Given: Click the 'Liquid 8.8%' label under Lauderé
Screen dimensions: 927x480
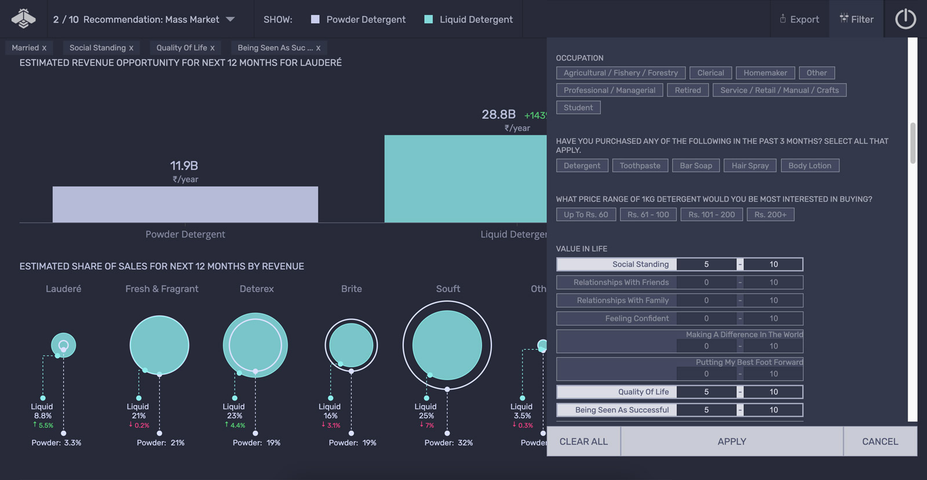Looking at the screenshot, I should (42, 411).
